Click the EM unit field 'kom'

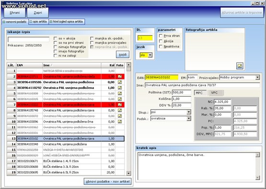click(192, 78)
